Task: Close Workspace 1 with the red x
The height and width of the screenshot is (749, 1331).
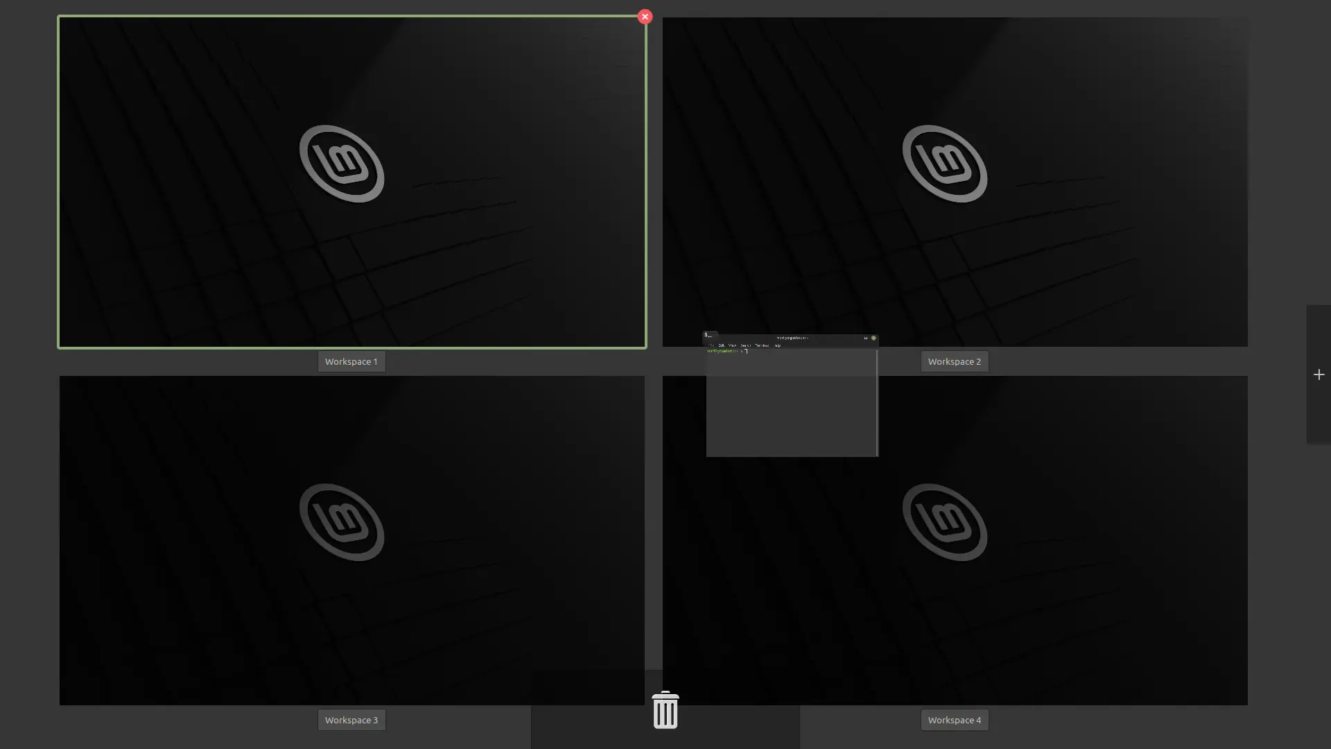Action: tap(645, 16)
